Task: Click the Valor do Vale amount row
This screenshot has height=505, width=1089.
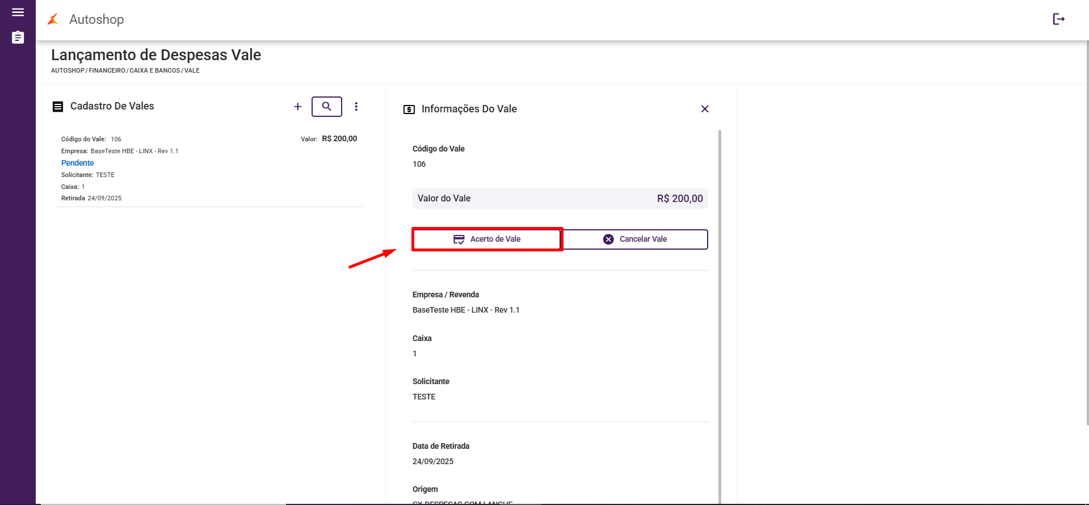Action: point(560,199)
